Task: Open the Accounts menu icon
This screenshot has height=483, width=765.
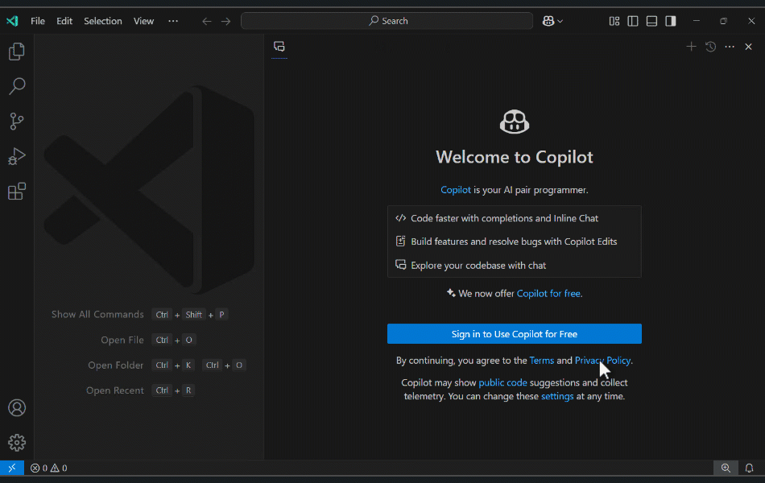Action: pos(17,408)
